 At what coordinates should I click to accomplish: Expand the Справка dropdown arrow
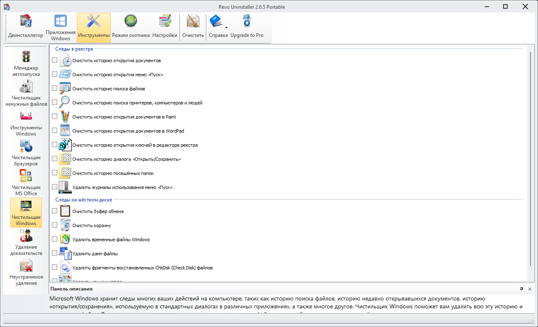point(226,27)
